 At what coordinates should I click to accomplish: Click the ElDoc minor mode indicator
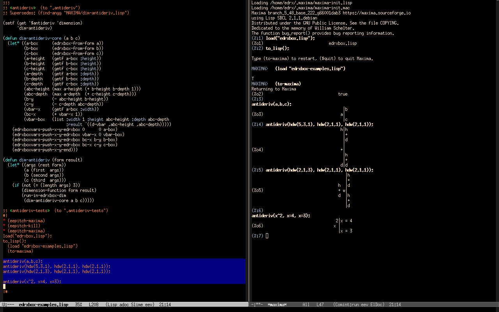coord(377,305)
